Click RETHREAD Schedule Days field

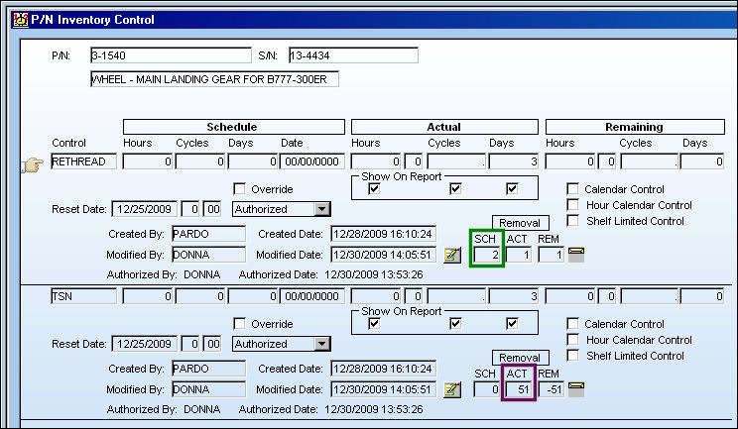[x=253, y=161]
